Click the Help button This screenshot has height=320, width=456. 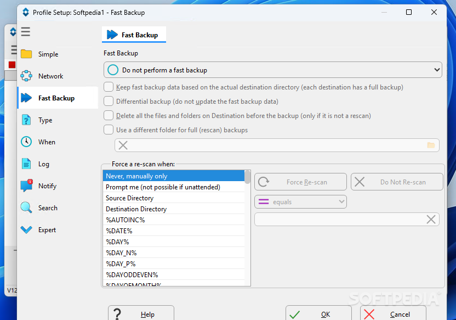click(x=141, y=313)
